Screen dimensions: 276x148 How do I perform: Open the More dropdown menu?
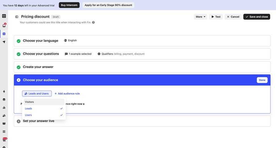(201, 17)
